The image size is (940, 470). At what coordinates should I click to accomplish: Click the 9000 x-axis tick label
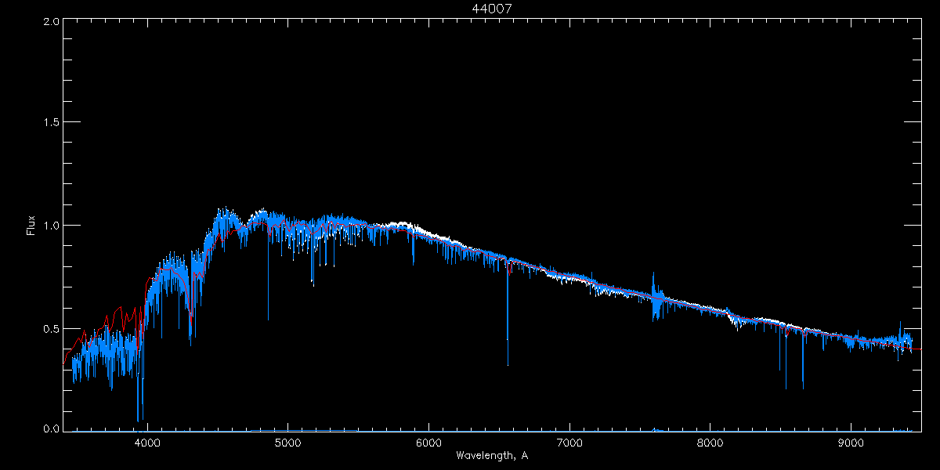click(x=851, y=443)
